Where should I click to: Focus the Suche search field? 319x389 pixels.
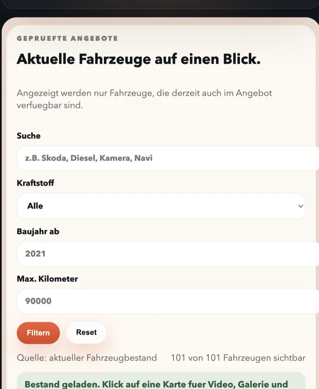[168, 158]
